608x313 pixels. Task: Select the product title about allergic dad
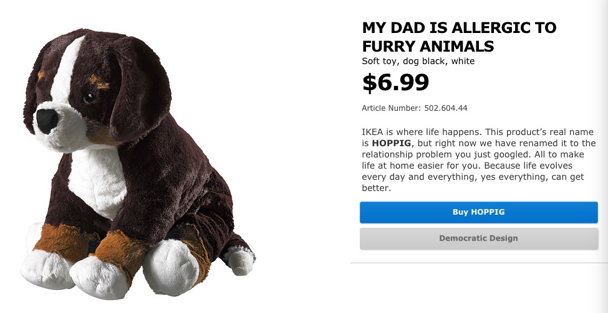(459, 37)
